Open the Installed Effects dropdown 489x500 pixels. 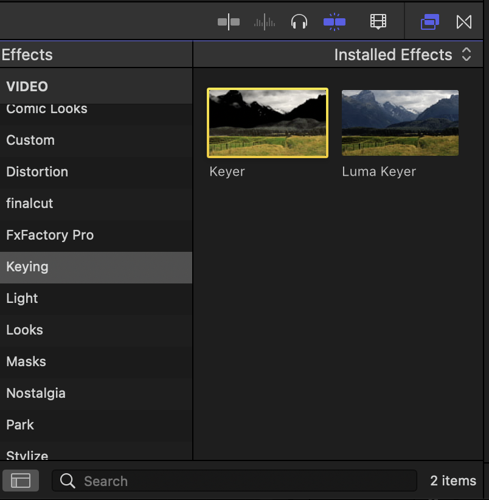403,55
